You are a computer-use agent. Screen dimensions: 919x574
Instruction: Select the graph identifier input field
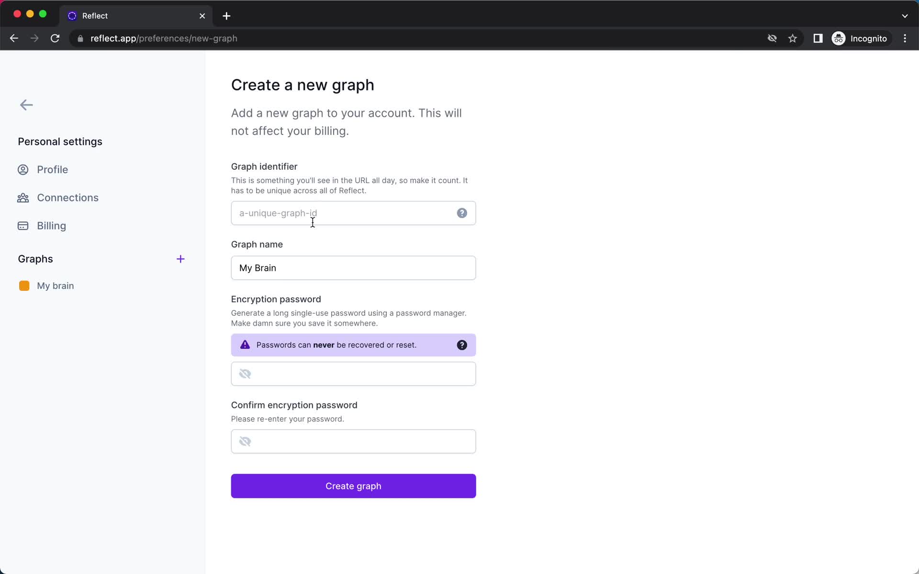click(353, 213)
